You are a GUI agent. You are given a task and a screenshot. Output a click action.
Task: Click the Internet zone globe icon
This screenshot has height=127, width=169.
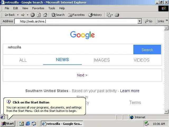pos(132,117)
